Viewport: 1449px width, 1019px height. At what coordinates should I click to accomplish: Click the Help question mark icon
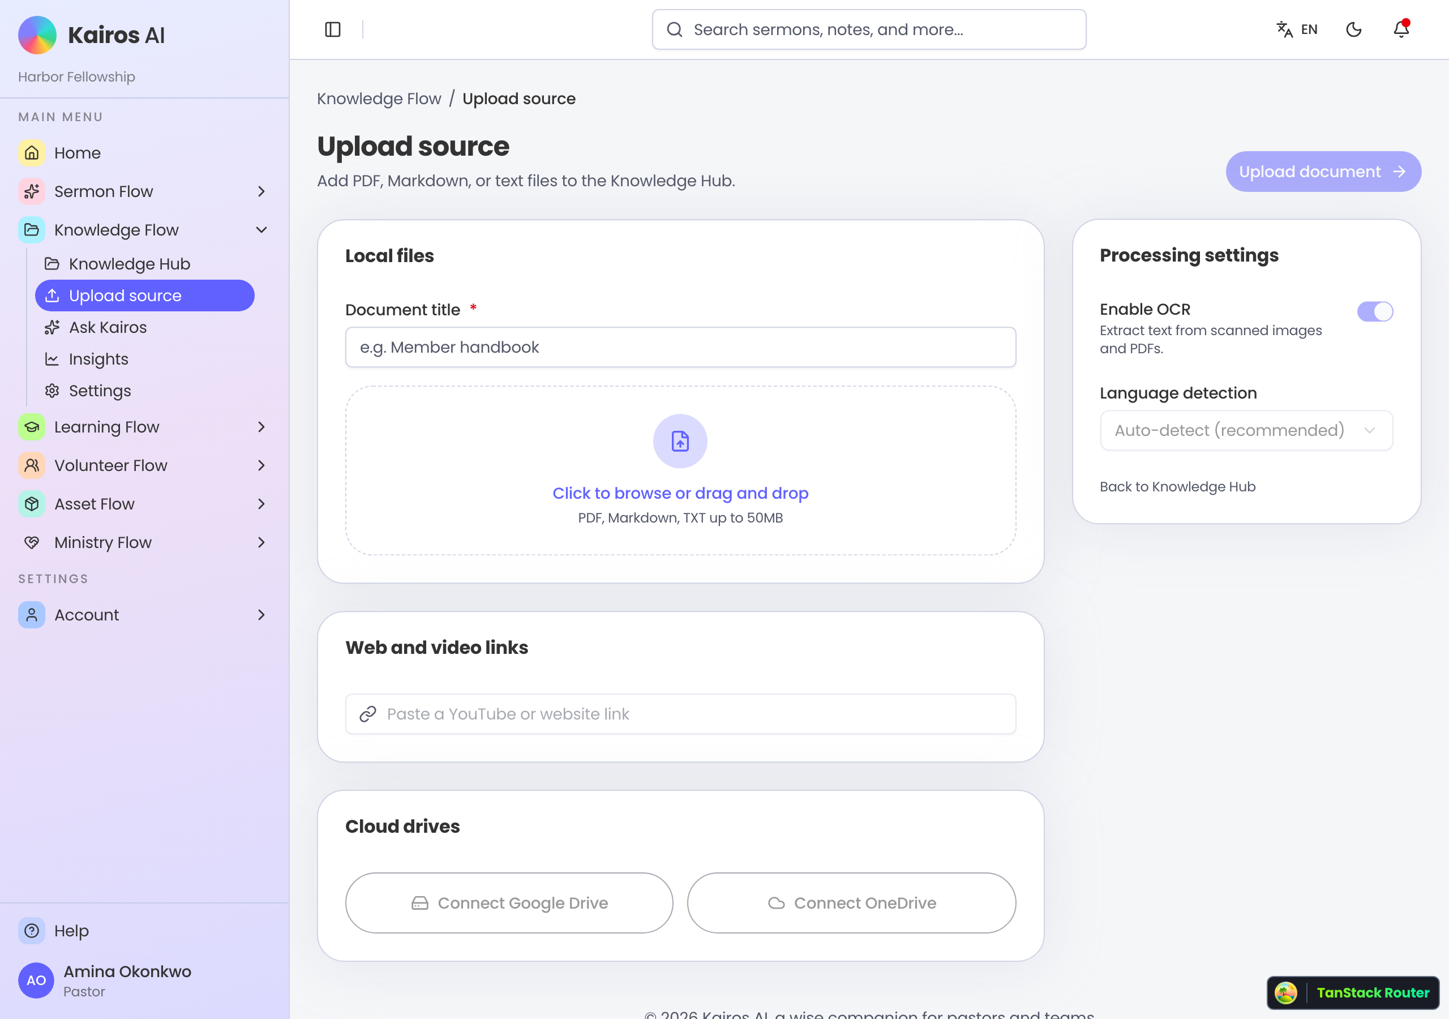32,931
